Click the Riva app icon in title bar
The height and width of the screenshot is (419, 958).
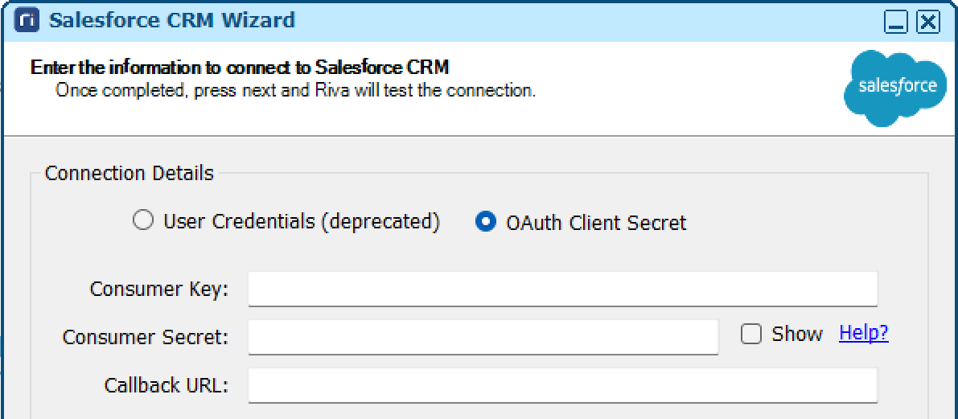25,22
